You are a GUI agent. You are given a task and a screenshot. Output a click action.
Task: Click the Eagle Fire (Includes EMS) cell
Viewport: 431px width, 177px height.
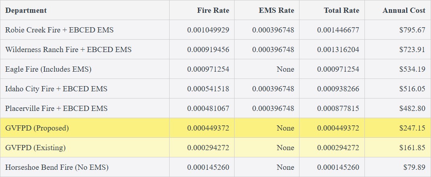(x=48, y=69)
